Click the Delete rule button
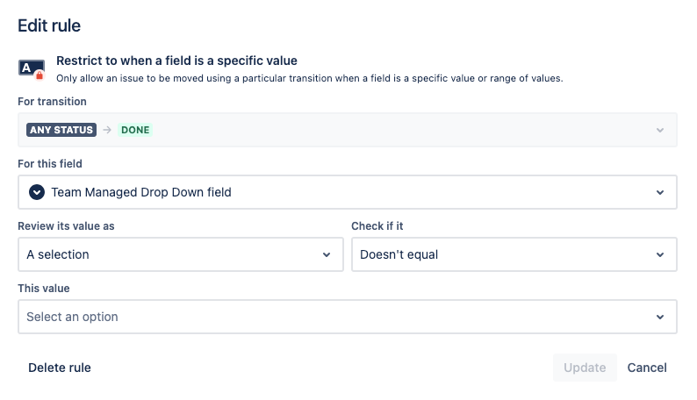 point(60,368)
